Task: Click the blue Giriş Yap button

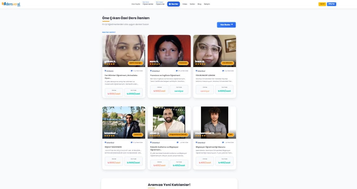Action: (332, 4)
